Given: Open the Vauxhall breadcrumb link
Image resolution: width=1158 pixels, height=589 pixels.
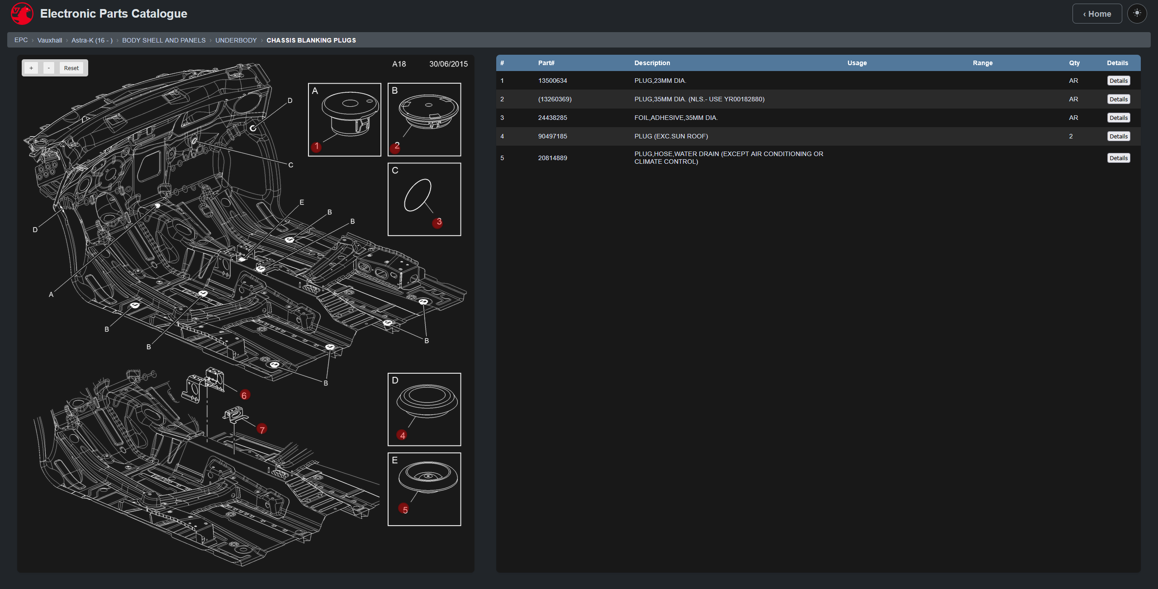Looking at the screenshot, I should (49, 40).
